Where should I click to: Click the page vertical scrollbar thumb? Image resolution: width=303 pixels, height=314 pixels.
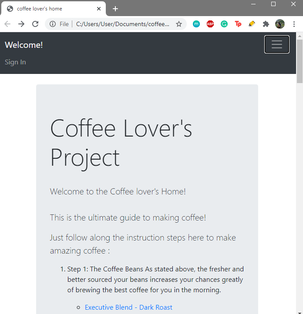pos(300,61)
